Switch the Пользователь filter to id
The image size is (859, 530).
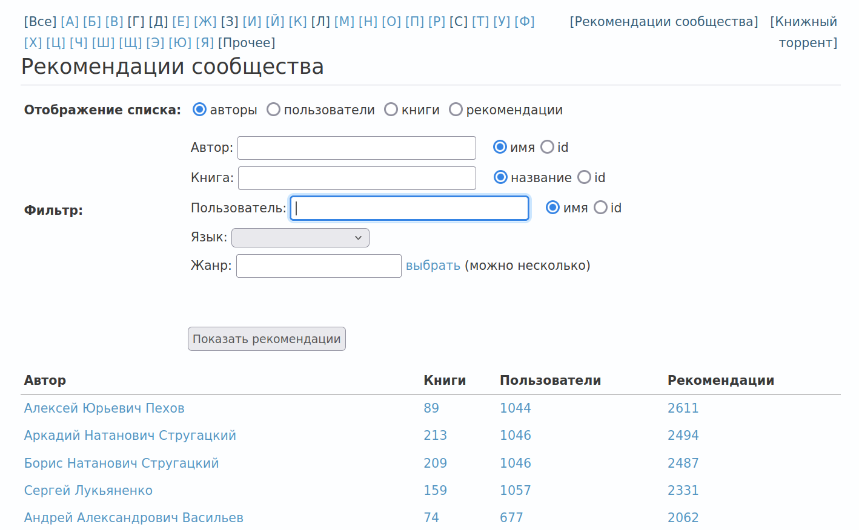[x=601, y=208]
